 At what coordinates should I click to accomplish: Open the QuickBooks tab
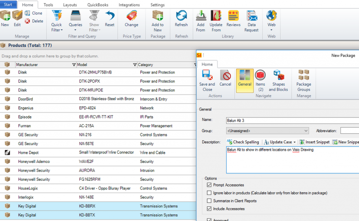pyautogui.click(x=98, y=5)
